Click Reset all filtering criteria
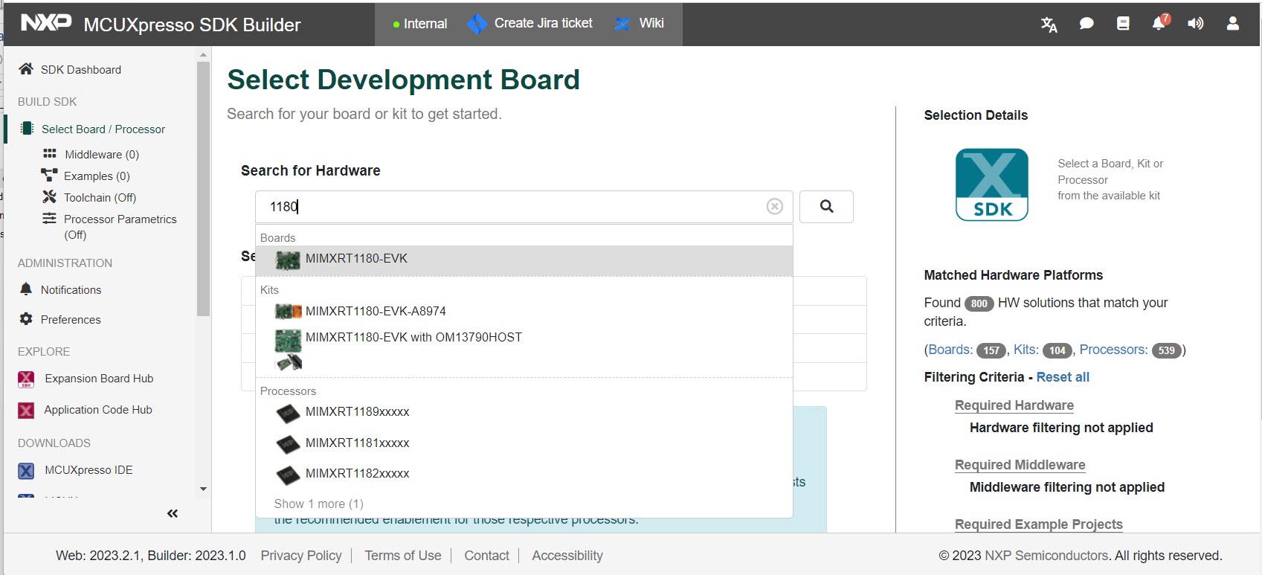 pos(1063,377)
